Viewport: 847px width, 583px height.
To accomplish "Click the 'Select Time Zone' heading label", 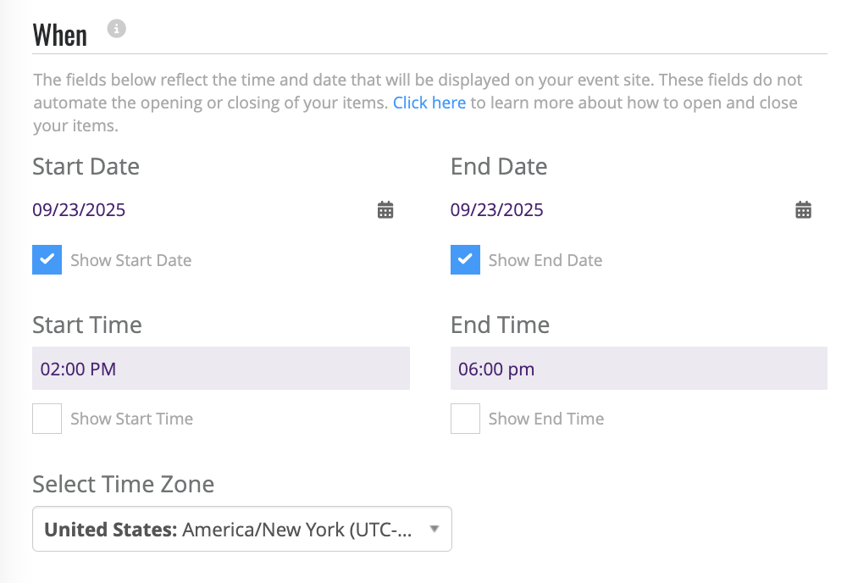I will [123, 484].
